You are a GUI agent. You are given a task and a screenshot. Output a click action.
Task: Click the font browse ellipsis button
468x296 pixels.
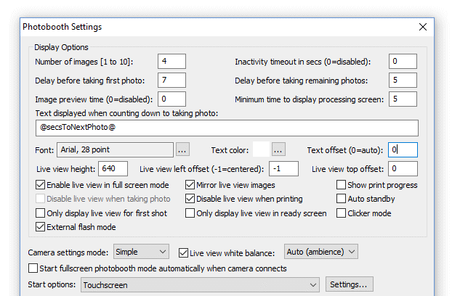[182, 150]
